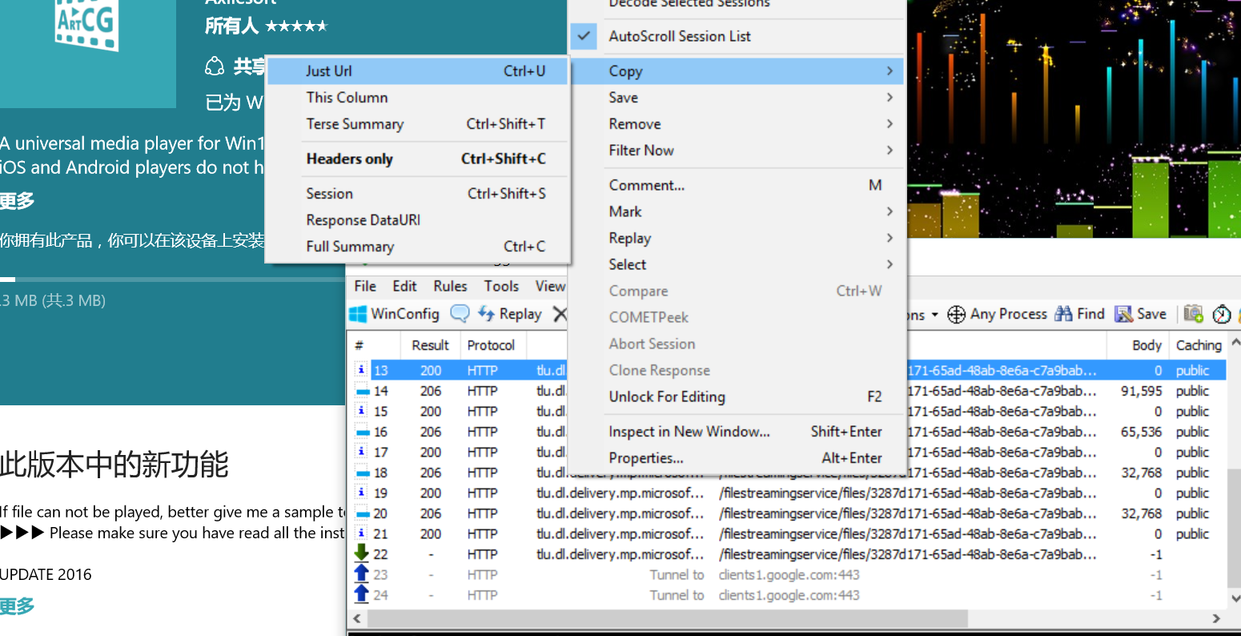Click the horizontal scrollbar of session list
1241x636 pixels.
point(668,618)
